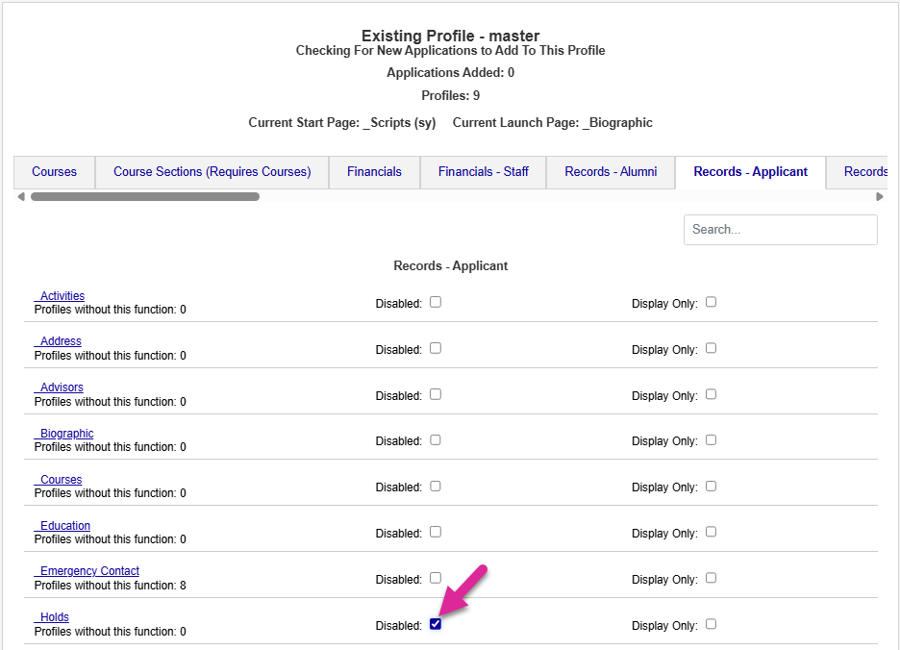Image resolution: width=900 pixels, height=650 pixels.
Task: Click the _Advisors link
Action: click(59, 387)
